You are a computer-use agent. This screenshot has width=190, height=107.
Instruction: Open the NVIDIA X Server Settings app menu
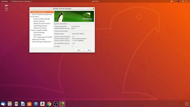[21, 1]
